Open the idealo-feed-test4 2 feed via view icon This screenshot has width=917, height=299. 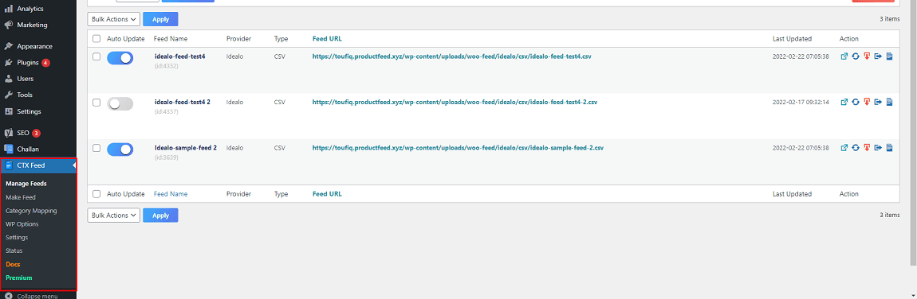(x=844, y=102)
